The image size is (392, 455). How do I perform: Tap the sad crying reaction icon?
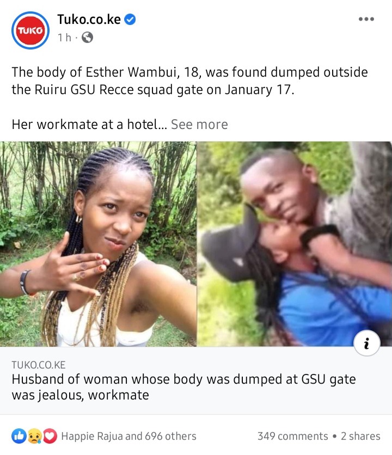click(x=34, y=436)
